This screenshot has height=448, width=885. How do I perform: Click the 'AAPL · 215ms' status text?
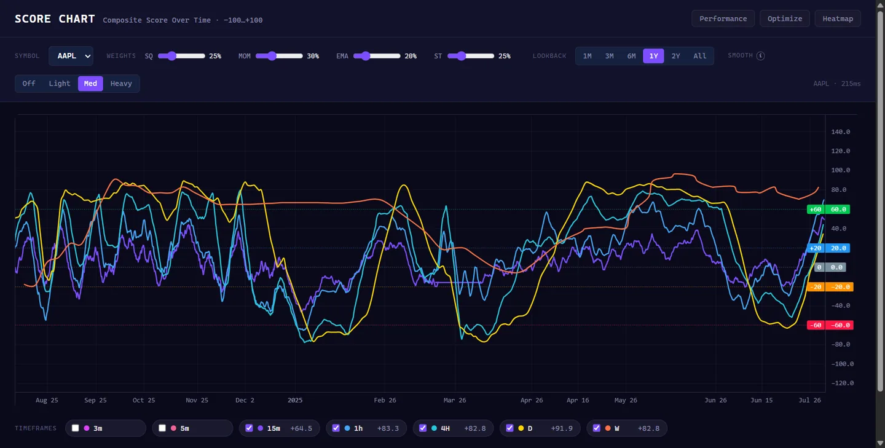(837, 84)
